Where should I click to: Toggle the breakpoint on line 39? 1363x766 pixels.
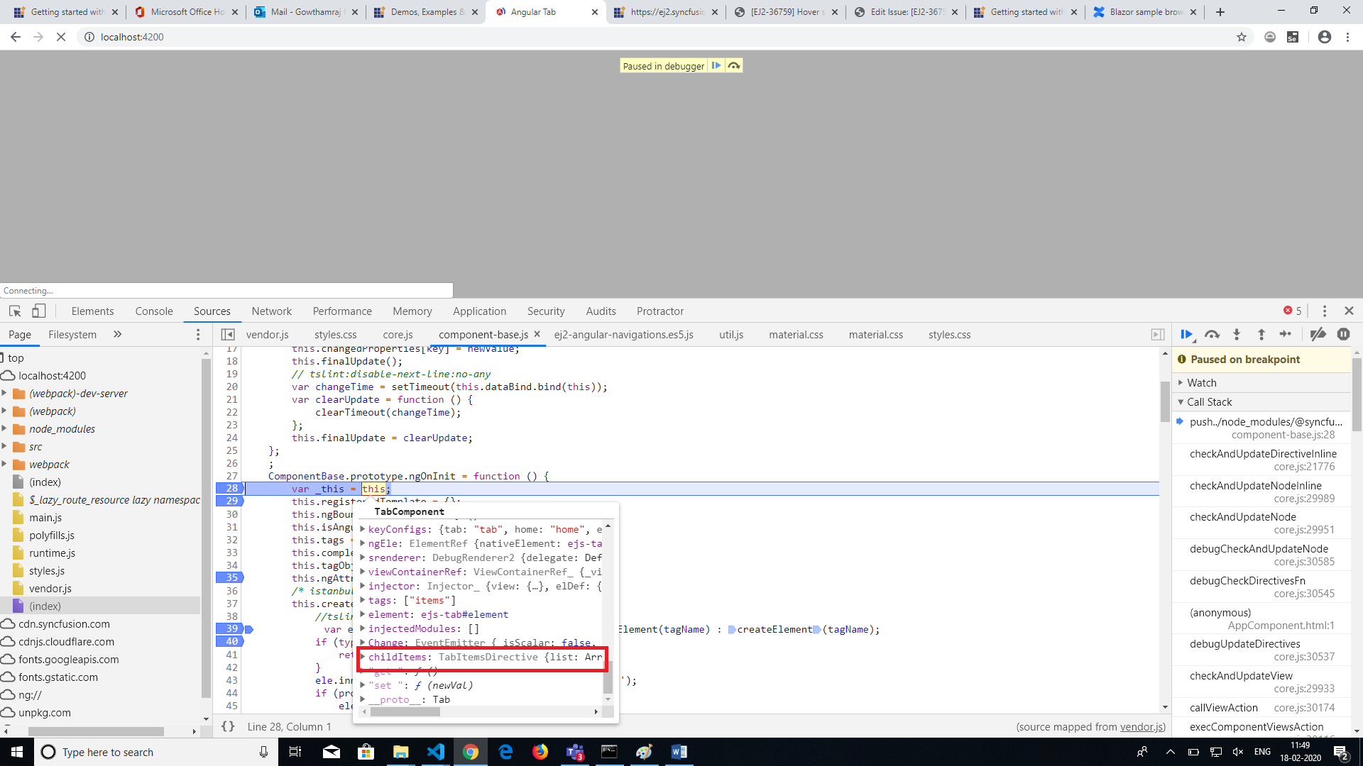coord(230,628)
